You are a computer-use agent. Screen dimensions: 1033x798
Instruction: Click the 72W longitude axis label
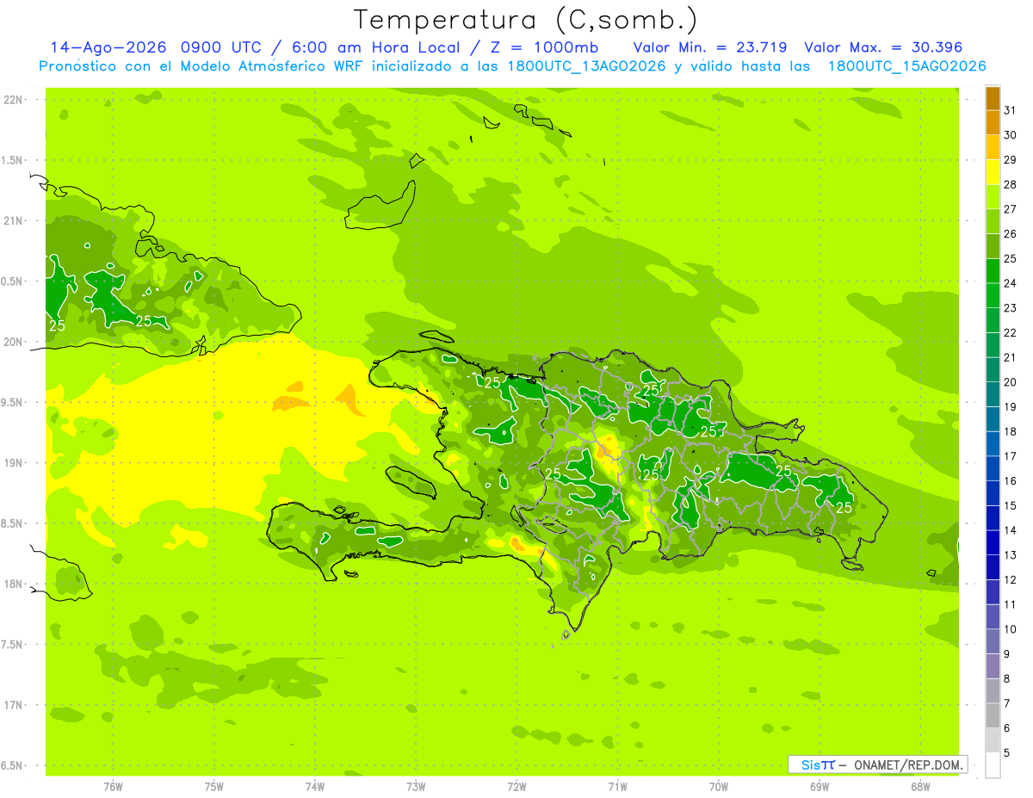coord(517,787)
